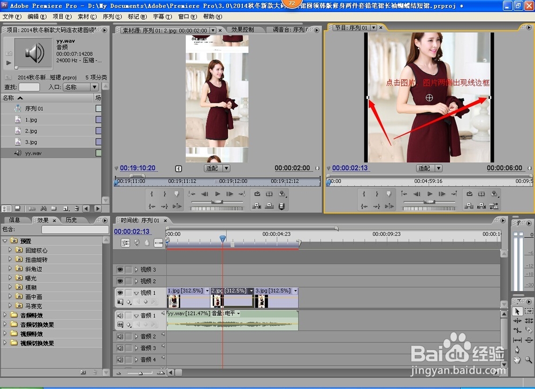Click Overlay button in Source monitor
This screenshot has width=535, height=389.
click(x=269, y=206)
